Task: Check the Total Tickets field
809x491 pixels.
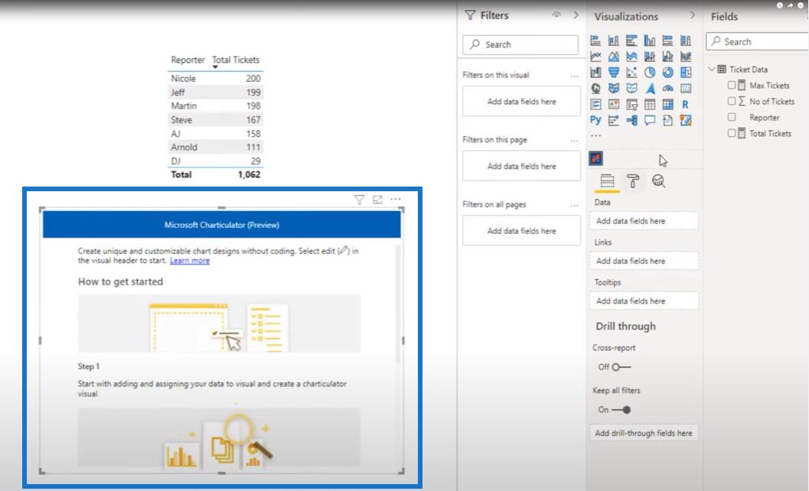Action: (x=732, y=133)
